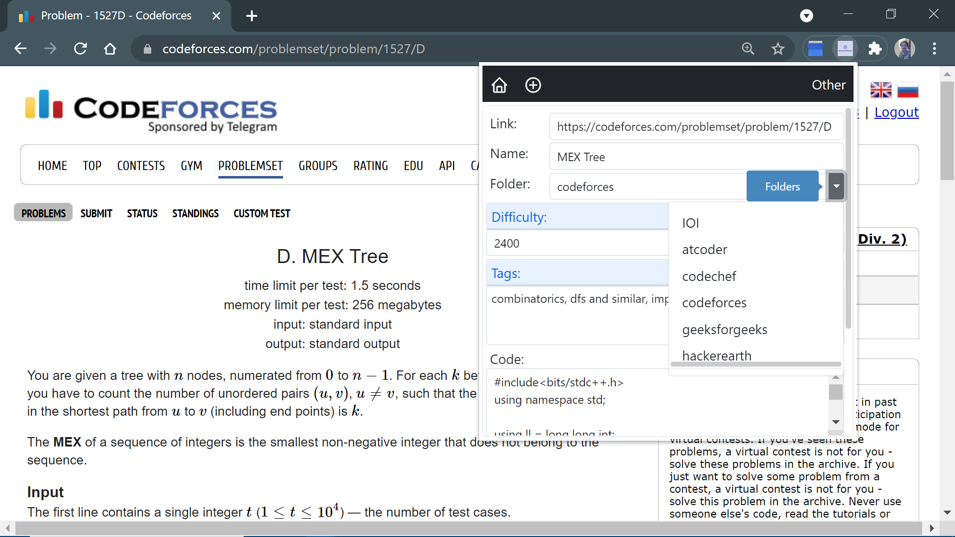Click the bookmark star icon in address bar

pos(778,49)
